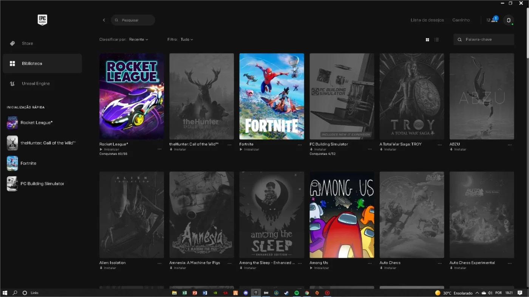Switch to list view layout icon

[x=436, y=40]
